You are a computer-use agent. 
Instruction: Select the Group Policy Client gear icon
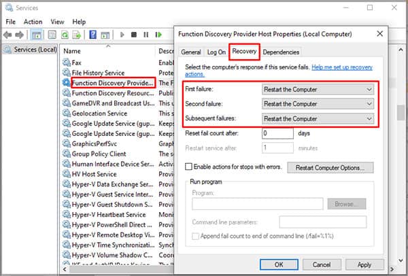67,154
